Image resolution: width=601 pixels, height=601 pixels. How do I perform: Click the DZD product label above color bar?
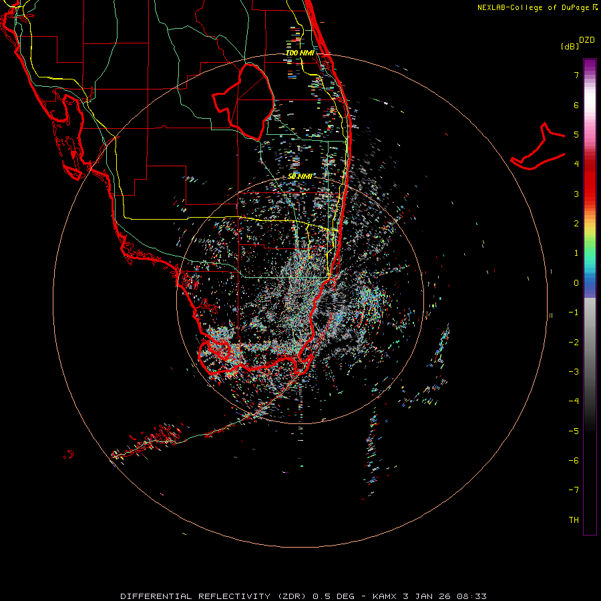coord(587,40)
